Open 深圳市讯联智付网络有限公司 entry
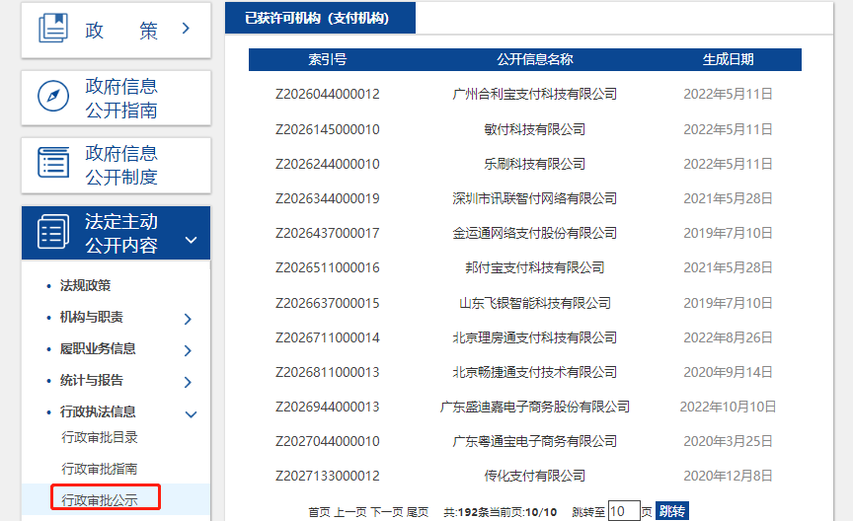This screenshot has width=853, height=521. pos(535,198)
